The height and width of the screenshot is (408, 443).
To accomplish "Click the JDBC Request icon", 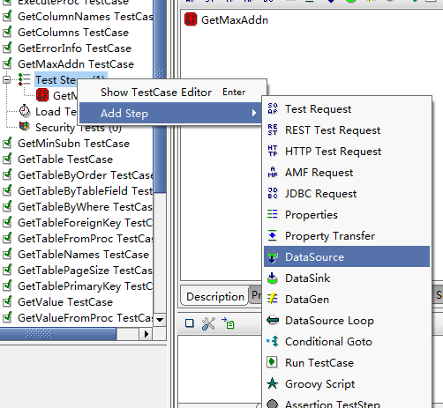I will pos(273,193).
